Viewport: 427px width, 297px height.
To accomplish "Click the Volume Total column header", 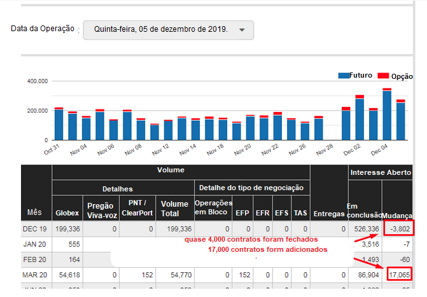I will pyautogui.click(x=174, y=209).
